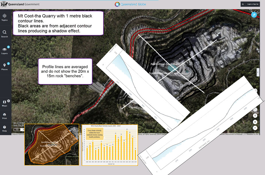Click the latitude and longitude coordinates readout
This screenshot has height=175, width=265.
coord(18,124)
